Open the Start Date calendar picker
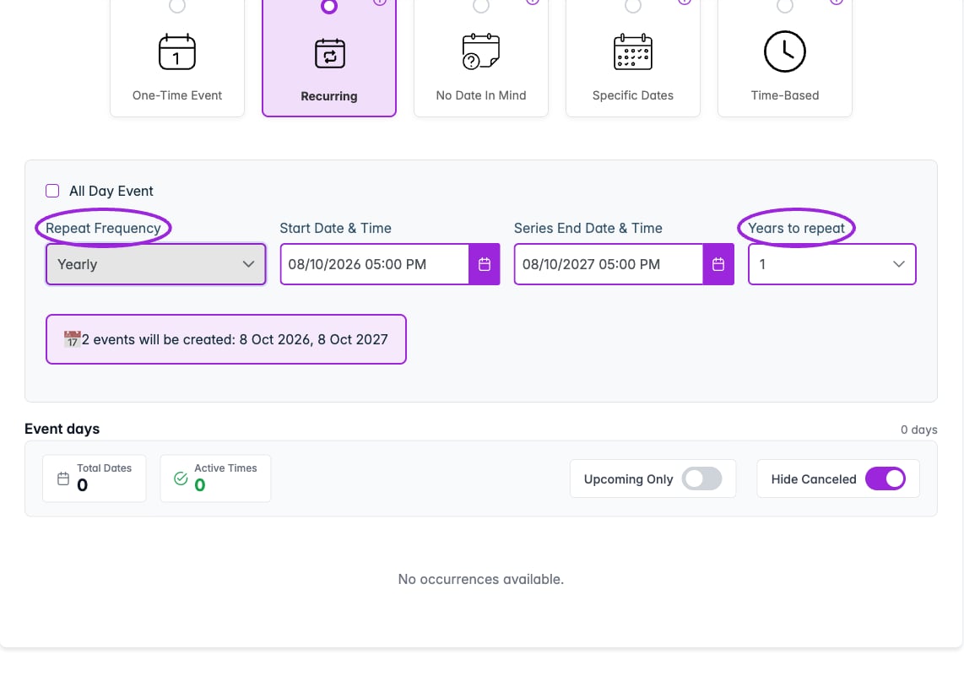Image resolution: width=964 pixels, height=692 pixels. click(x=485, y=264)
